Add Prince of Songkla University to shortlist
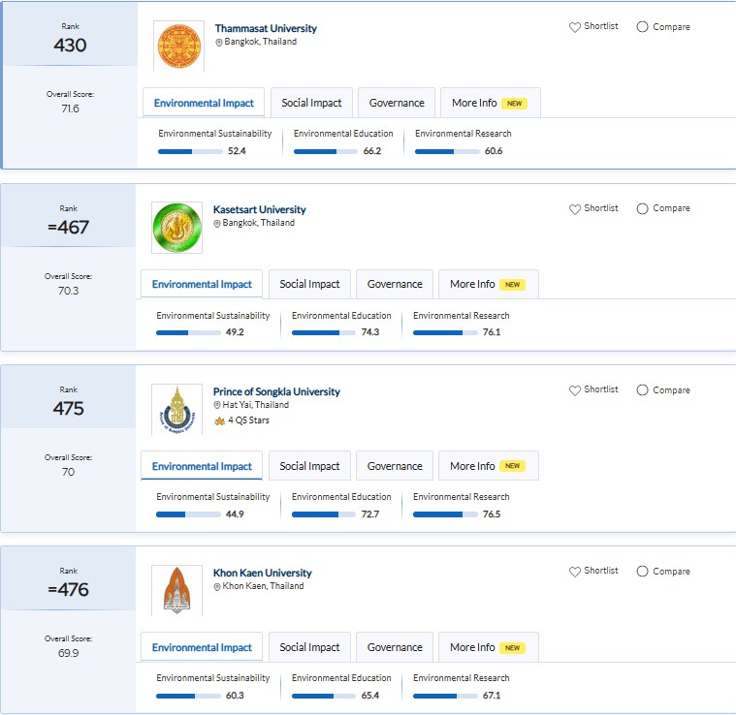This screenshot has height=715, width=736. pos(575,390)
